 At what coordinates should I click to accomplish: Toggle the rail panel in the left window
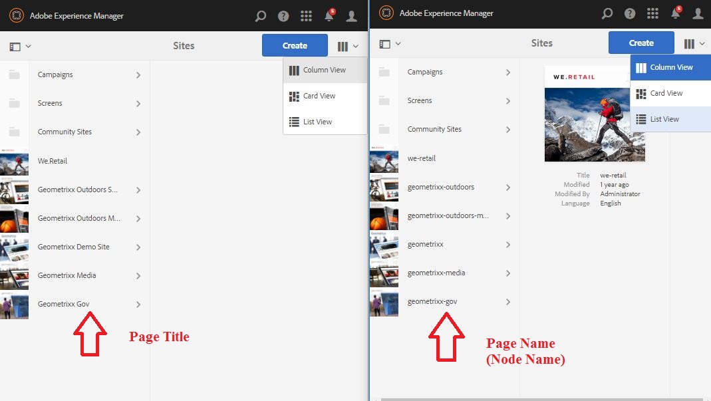[20, 47]
